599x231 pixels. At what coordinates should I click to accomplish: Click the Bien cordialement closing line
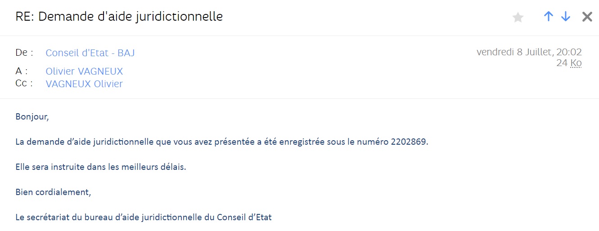click(x=53, y=192)
